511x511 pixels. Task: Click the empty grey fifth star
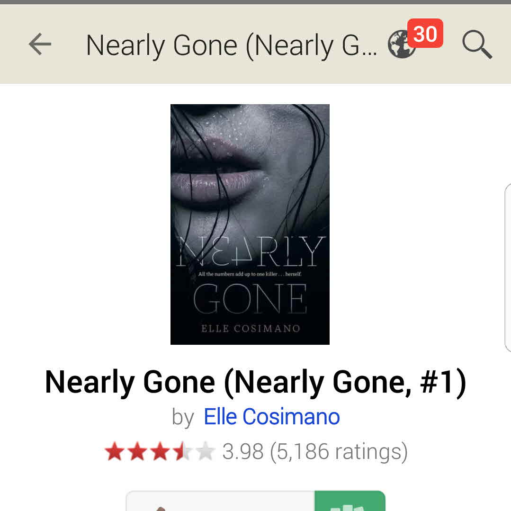pyautogui.click(x=206, y=451)
